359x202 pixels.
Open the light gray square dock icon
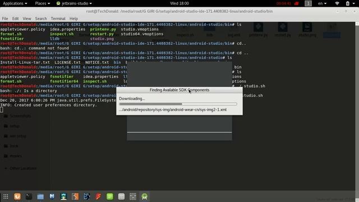pos(121,196)
